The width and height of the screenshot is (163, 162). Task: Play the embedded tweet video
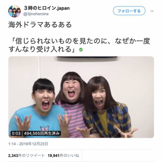(x=81, y=97)
